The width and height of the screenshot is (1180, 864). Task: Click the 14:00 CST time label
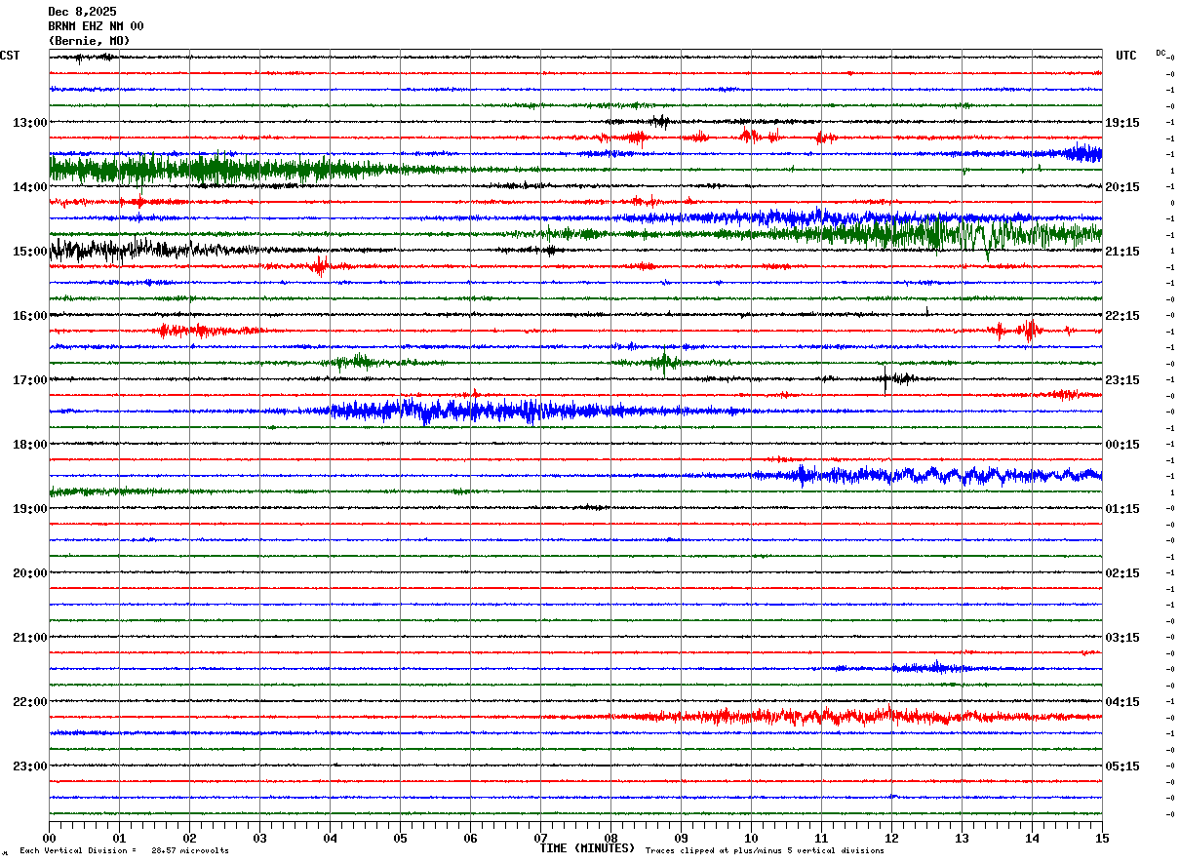click(x=30, y=187)
